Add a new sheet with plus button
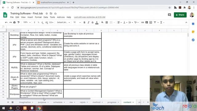This screenshot has height=111, width=197. coord(8,102)
